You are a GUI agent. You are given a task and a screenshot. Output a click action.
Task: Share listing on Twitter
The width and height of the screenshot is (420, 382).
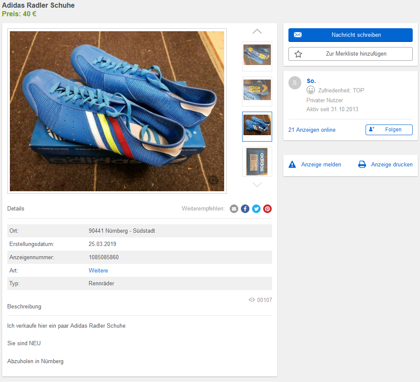256,209
